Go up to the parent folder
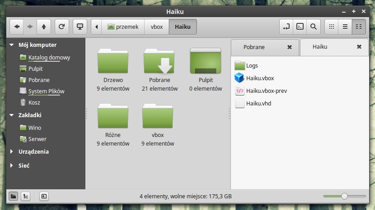Viewport: 375px width, 210px height. point(43,27)
